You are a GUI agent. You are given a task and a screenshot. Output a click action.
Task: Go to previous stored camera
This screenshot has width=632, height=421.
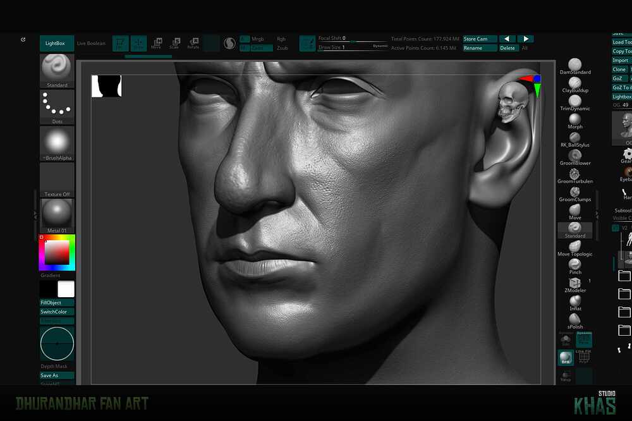[x=507, y=39]
